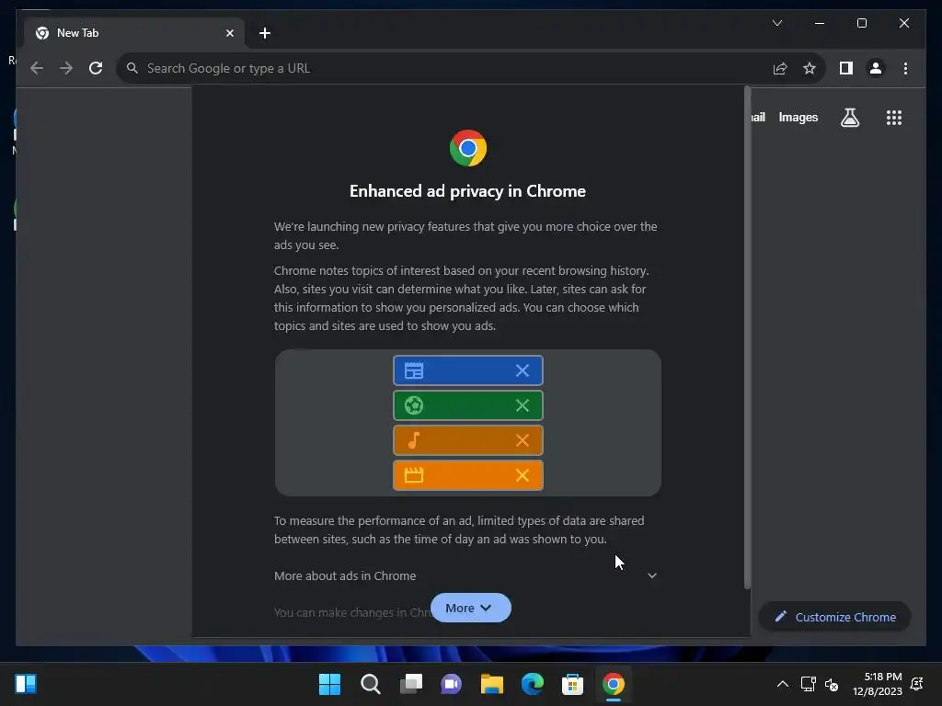Image resolution: width=942 pixels, height=706 pixels.
Task: Open the Windows Start menu
Action: (x=329, y=684)
